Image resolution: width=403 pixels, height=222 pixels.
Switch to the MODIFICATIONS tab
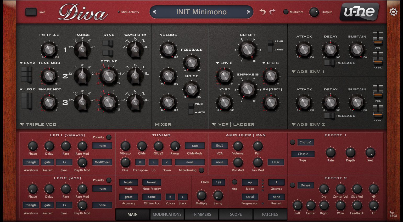pos(167,214)
